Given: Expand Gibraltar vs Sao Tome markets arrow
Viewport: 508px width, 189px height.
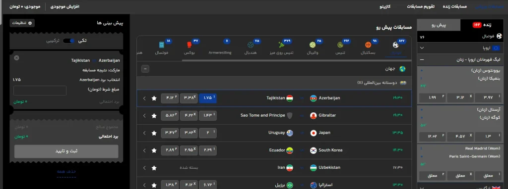Looking at the screenshot, I should coord(144,116).
